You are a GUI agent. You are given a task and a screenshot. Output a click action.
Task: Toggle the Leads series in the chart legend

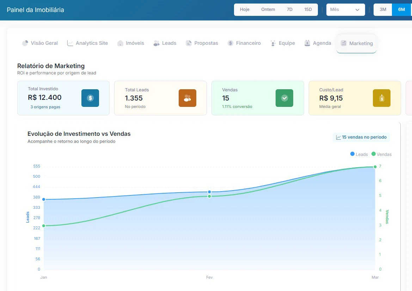point(359,154)
